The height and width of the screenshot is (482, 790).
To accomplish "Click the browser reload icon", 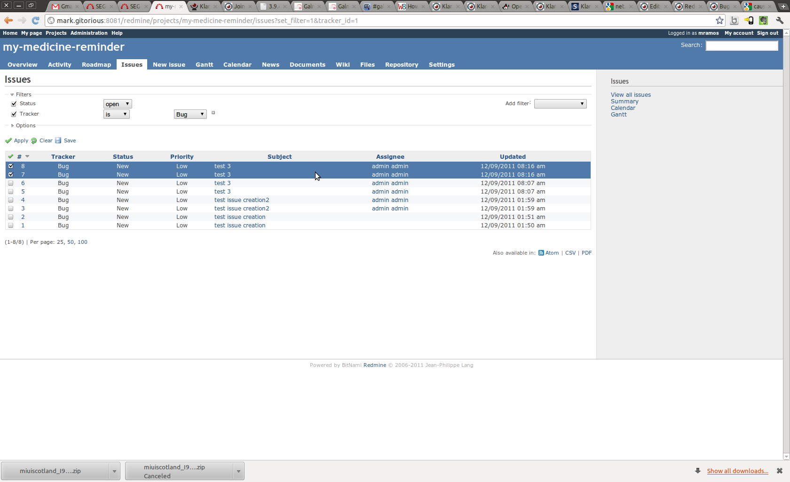I will pyautogui.click(x=35, y=20).
